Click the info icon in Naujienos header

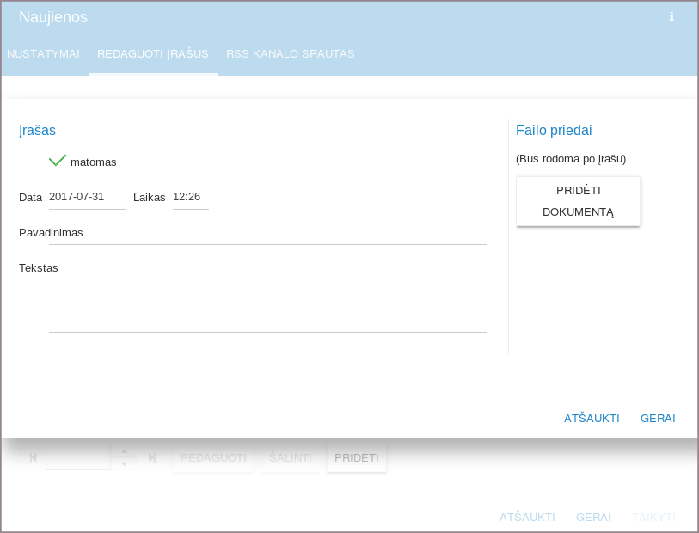(x=671, y=16)
